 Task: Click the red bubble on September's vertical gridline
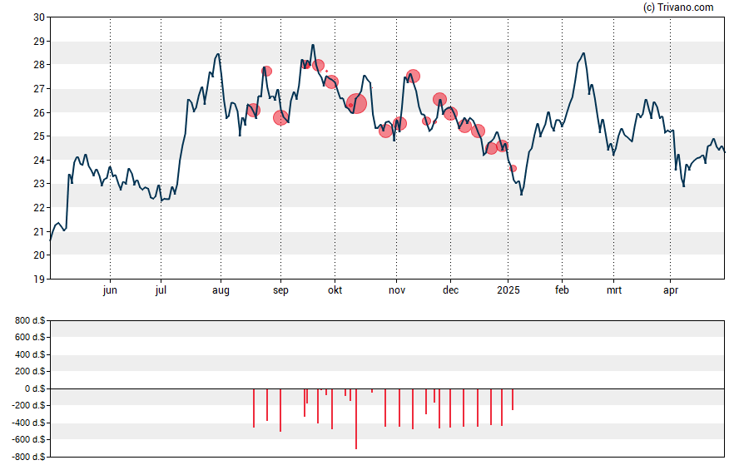coord(281,118)
